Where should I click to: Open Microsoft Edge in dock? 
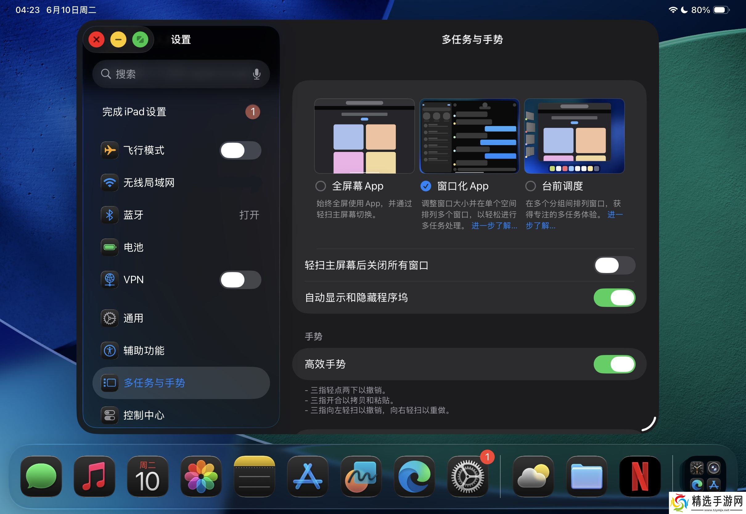tap(414, 477)
